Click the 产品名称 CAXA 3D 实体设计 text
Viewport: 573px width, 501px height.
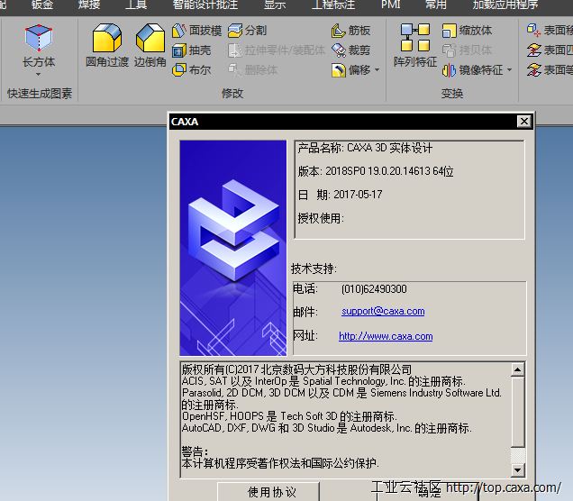click(365, 148)
